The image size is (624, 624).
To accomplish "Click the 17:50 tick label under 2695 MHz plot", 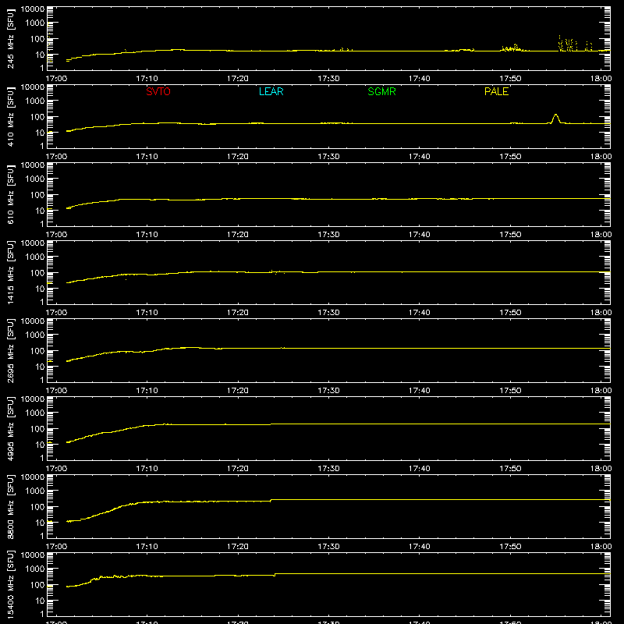I will pyautogui.click(x=510, y=391).
